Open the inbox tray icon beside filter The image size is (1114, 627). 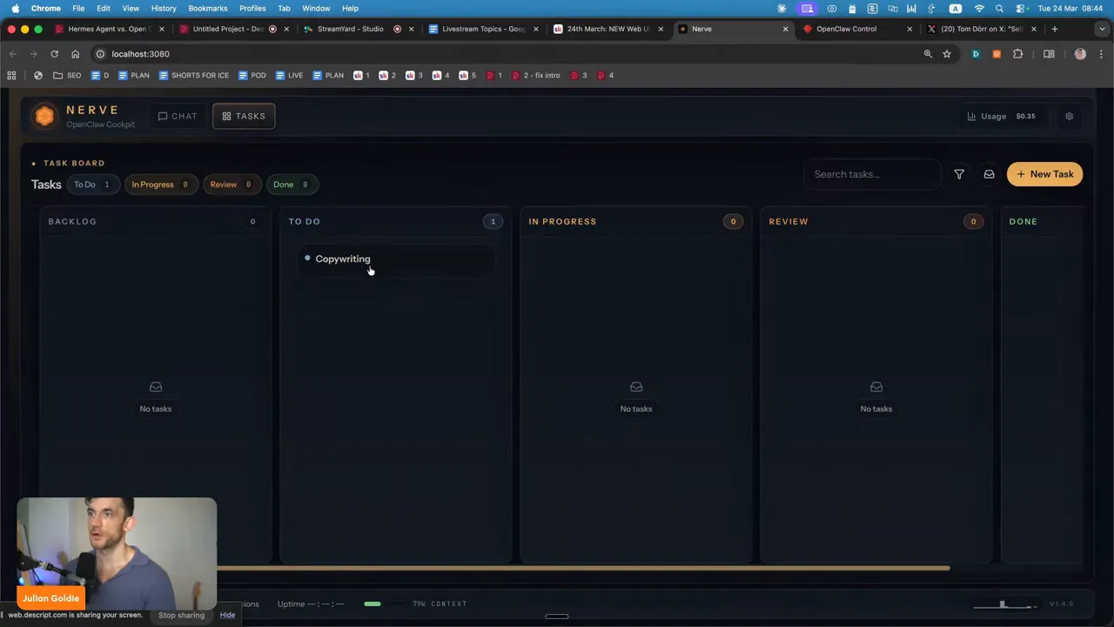tap(989, 174)
